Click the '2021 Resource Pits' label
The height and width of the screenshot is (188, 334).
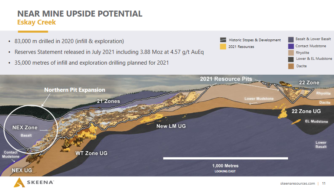pos(226,79)
